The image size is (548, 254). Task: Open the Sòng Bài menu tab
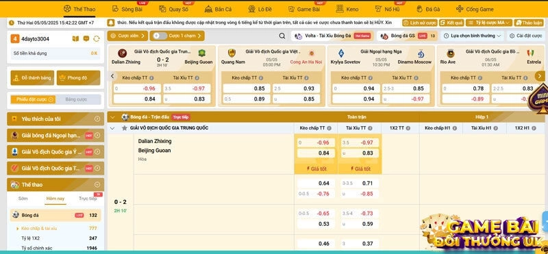(127, 9)
